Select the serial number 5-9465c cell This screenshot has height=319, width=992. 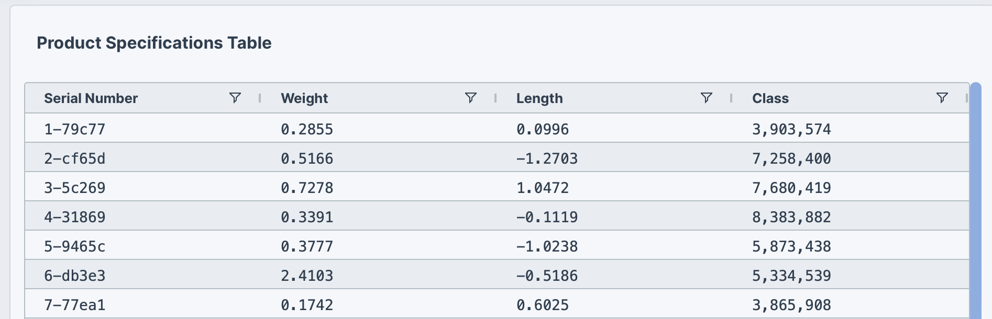tap(75, 246)
